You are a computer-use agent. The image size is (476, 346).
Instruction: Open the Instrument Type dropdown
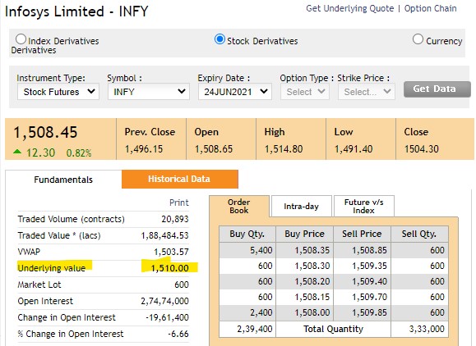tap(58, 92)
